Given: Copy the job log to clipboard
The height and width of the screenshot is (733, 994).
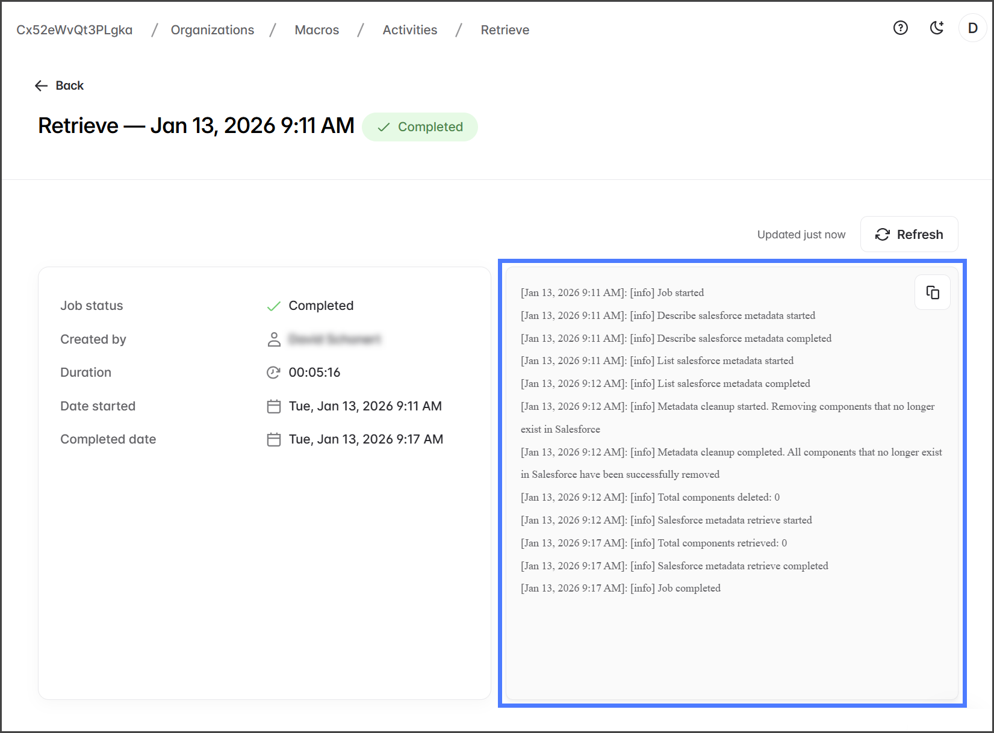Looking at the screenshot, I should pos(932,292).
